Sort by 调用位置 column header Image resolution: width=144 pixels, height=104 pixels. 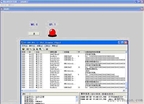coord(56,52)
